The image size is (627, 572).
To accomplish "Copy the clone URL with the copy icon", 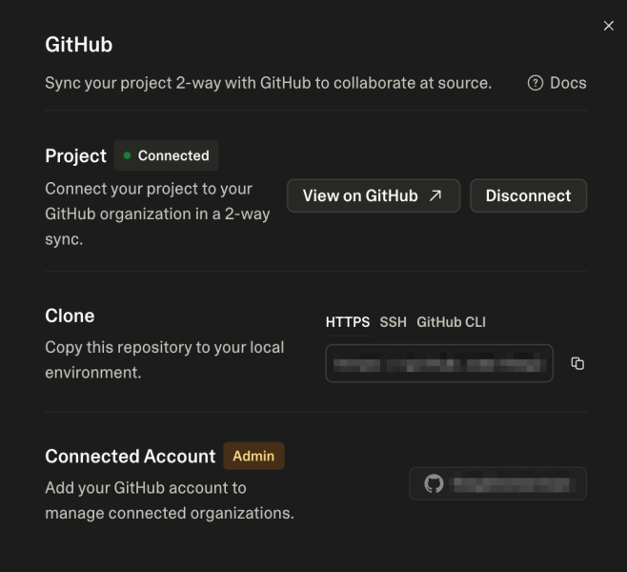I will [x=577, y=363].
